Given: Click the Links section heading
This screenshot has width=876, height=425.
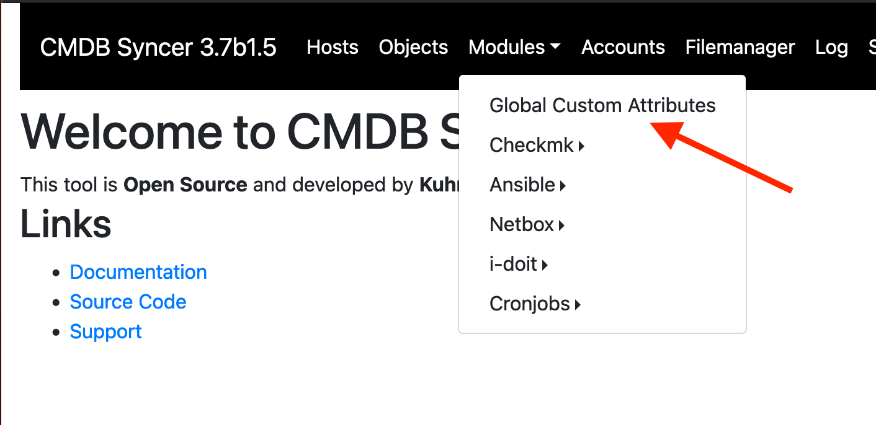Looking at the screenshot, I should [x=66, y=224].
